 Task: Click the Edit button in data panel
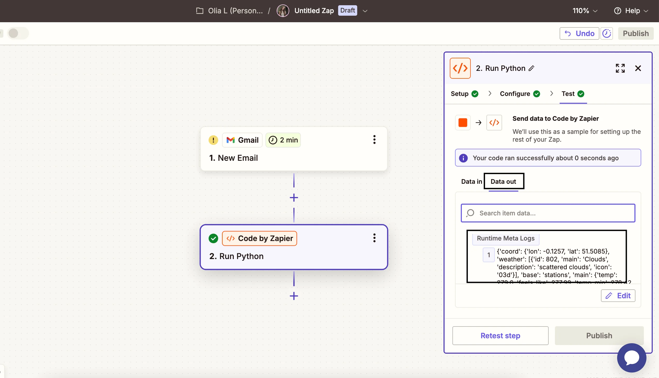point(618,296)
